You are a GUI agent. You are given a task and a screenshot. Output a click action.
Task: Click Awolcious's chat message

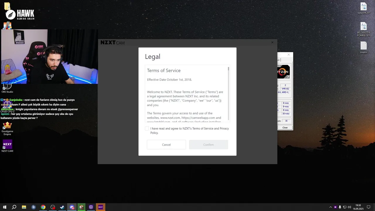pyautogui.click(x=40, y=109)
